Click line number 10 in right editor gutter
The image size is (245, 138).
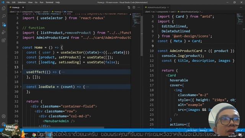coord(152,51)
